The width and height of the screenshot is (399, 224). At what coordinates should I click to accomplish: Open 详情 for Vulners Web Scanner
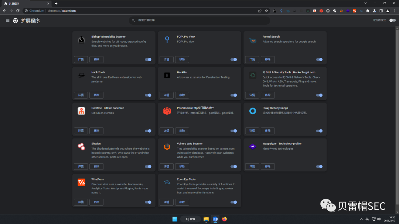point(166,167)
